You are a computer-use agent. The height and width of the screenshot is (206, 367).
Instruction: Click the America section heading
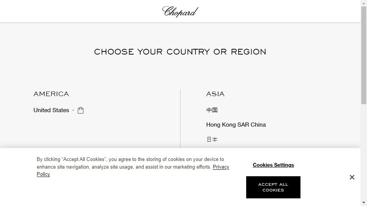tap(51, 94)
